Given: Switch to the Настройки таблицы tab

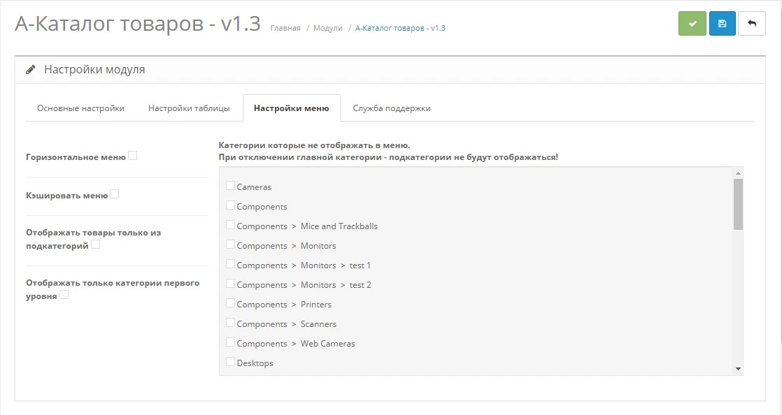Looking at the screenshot, I should point(189,108).
